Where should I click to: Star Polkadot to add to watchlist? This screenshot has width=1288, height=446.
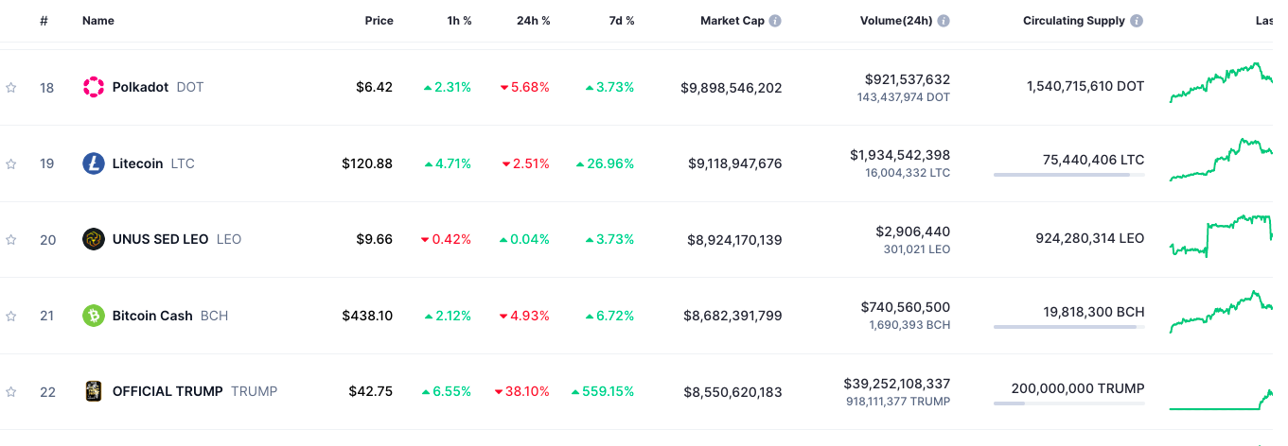click(11, 88)
